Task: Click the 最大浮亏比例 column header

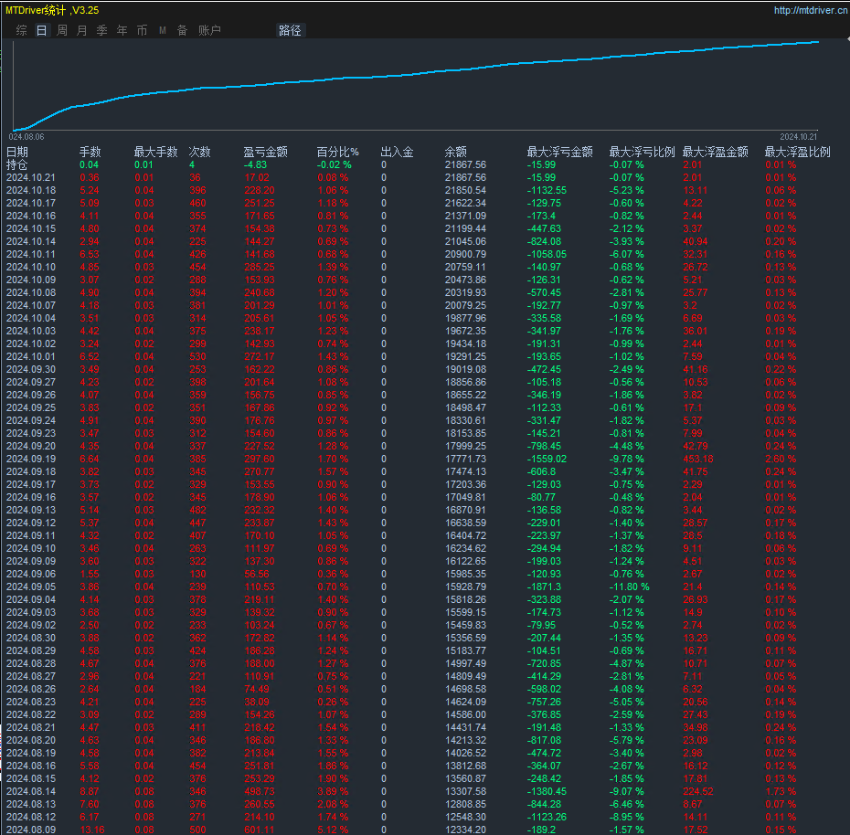Action: click(643, 153)
